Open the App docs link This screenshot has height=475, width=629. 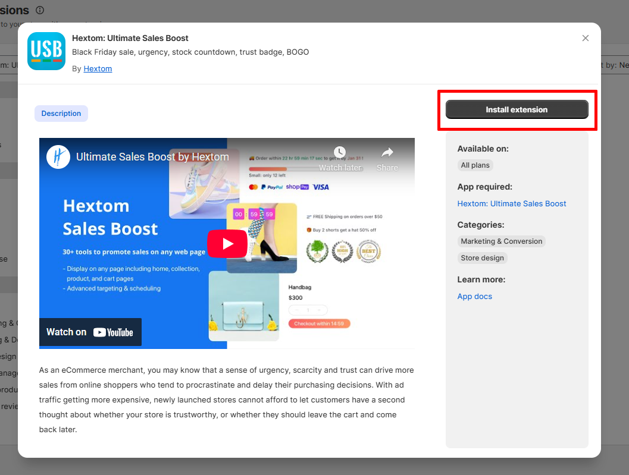coord(474,296)
